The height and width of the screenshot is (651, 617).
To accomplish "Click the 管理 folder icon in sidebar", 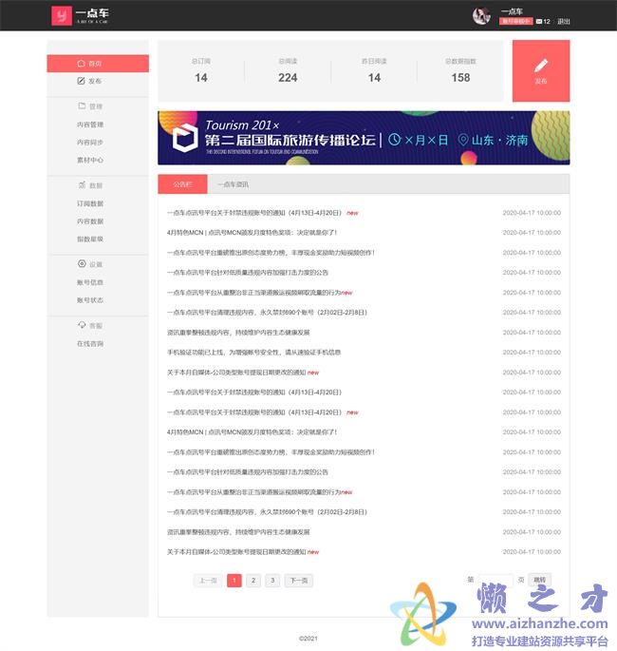I will tap(82, 105).
